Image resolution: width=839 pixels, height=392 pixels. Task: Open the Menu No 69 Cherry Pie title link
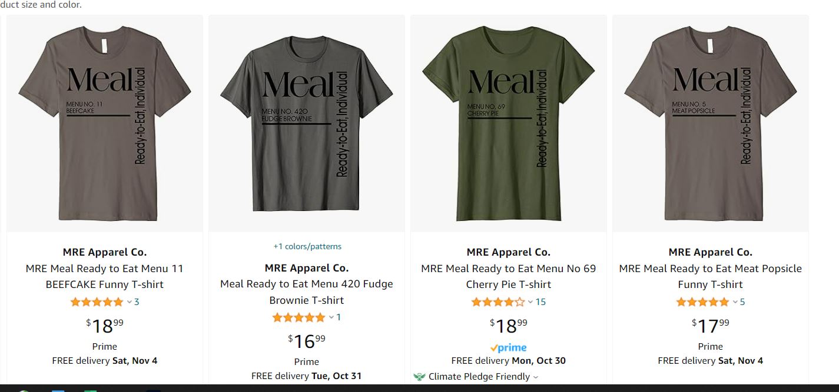point(508,276)
